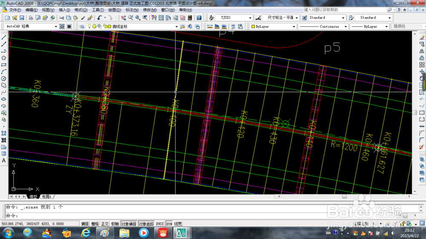The height and width of the screenshot is (239, 426).
Task: Toggle 极轴 polar tracking
Action: pyautogui.click(x=115, y=224)
